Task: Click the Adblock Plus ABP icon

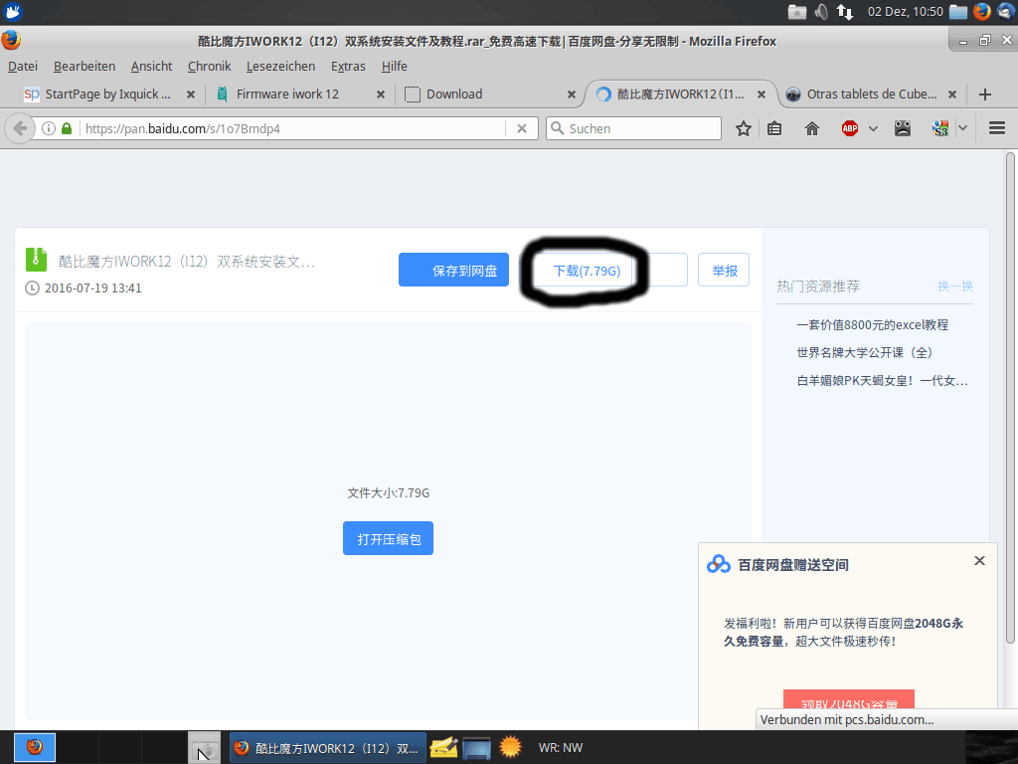Action: coord(850,128)
